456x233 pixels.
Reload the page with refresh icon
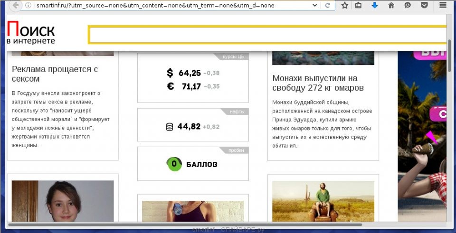(327, 5)
